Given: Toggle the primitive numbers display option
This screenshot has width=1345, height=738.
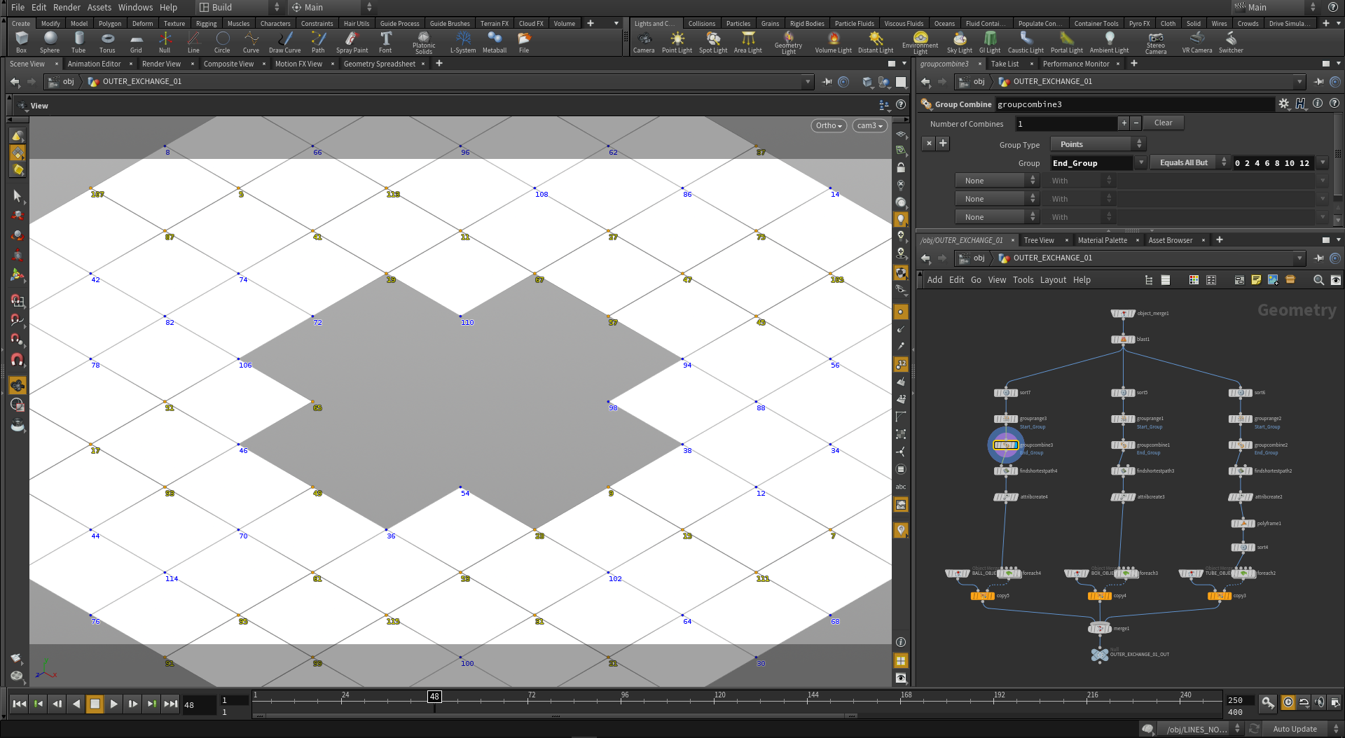Looking at the screenshot, I should point(901,398).
